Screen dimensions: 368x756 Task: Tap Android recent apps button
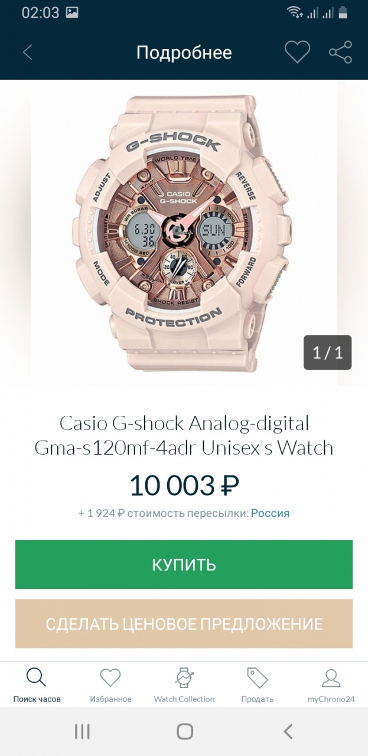pos(82,732)
